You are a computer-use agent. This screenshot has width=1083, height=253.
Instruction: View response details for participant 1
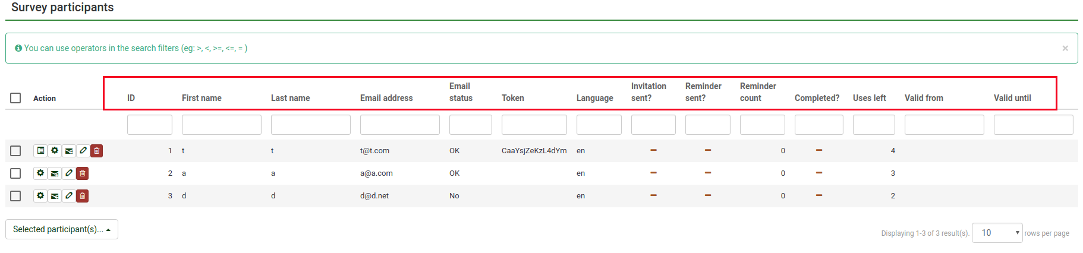40,151
